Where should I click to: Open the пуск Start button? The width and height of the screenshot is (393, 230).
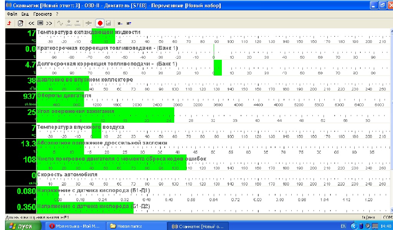tap(22, 226)
